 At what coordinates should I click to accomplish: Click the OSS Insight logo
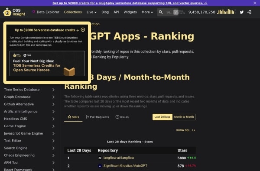[14, 12]
